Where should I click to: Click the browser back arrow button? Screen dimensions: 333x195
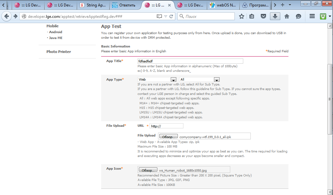(6, 16)
